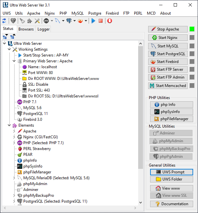Viewport: 198px width, 213px height.
Task: Click the Start Nginx button
Action: 168,38
